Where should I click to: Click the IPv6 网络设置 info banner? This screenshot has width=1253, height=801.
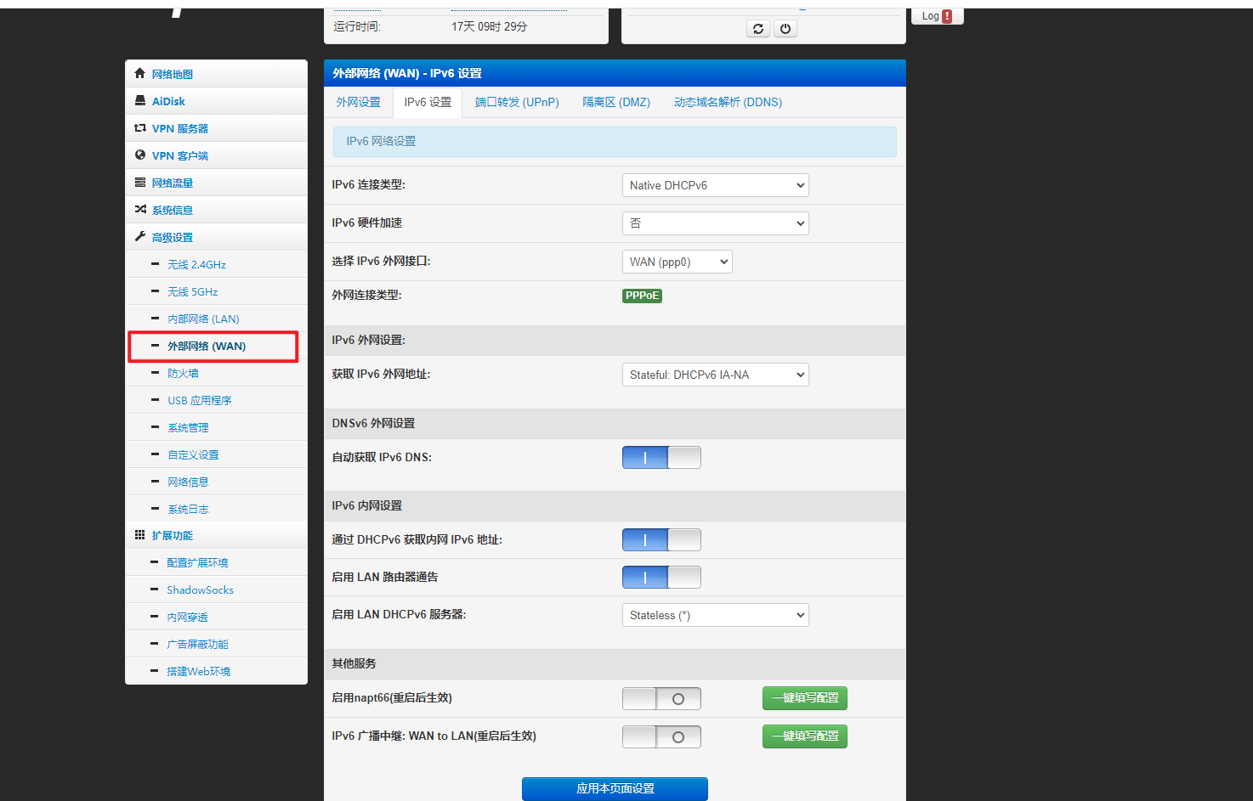pos(615,141)
